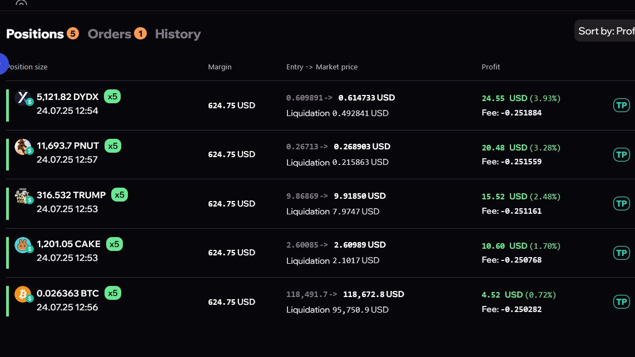Select the 1,201.05 CAKE position size
Viewport: 635px width, 357px height.
click(x=68, y=244)
